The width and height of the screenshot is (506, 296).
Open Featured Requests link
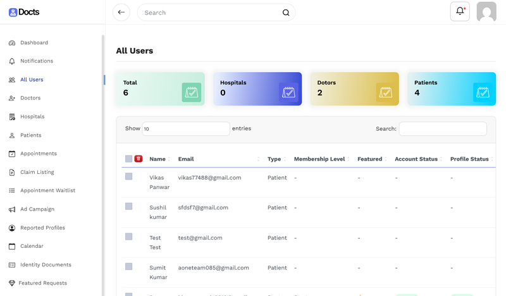click(x=42, y=283)
